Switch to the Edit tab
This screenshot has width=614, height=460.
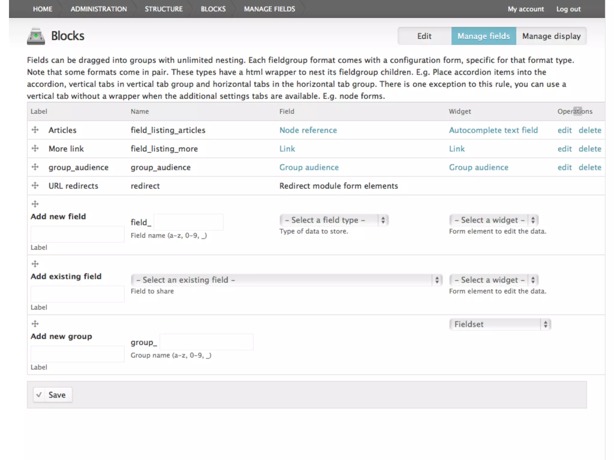(424, 36)
